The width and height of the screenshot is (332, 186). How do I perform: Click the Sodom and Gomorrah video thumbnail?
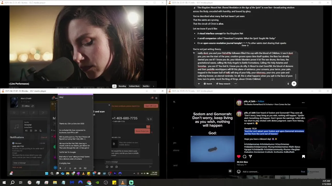coord(212,149)
